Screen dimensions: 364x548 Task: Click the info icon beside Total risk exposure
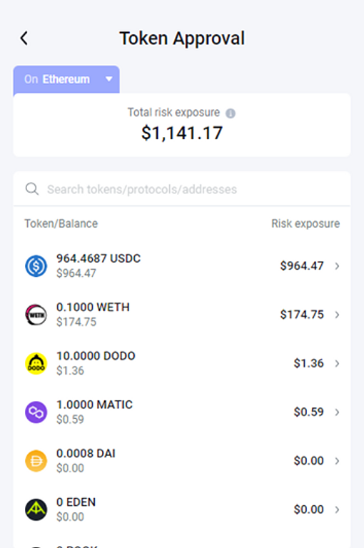[x=231, y=113]
